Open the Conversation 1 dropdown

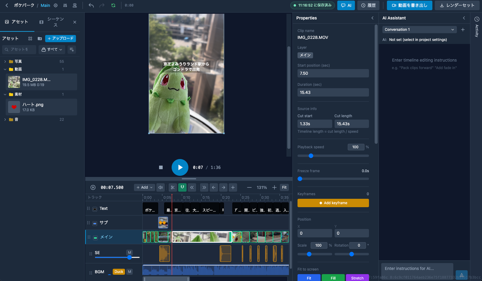pyautogui.click(x=420, y=30)
